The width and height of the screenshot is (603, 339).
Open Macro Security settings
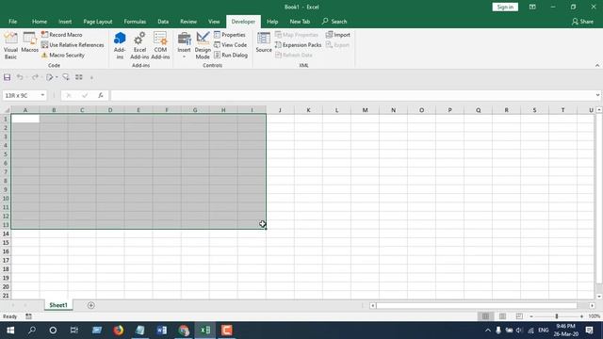[63, 55]
